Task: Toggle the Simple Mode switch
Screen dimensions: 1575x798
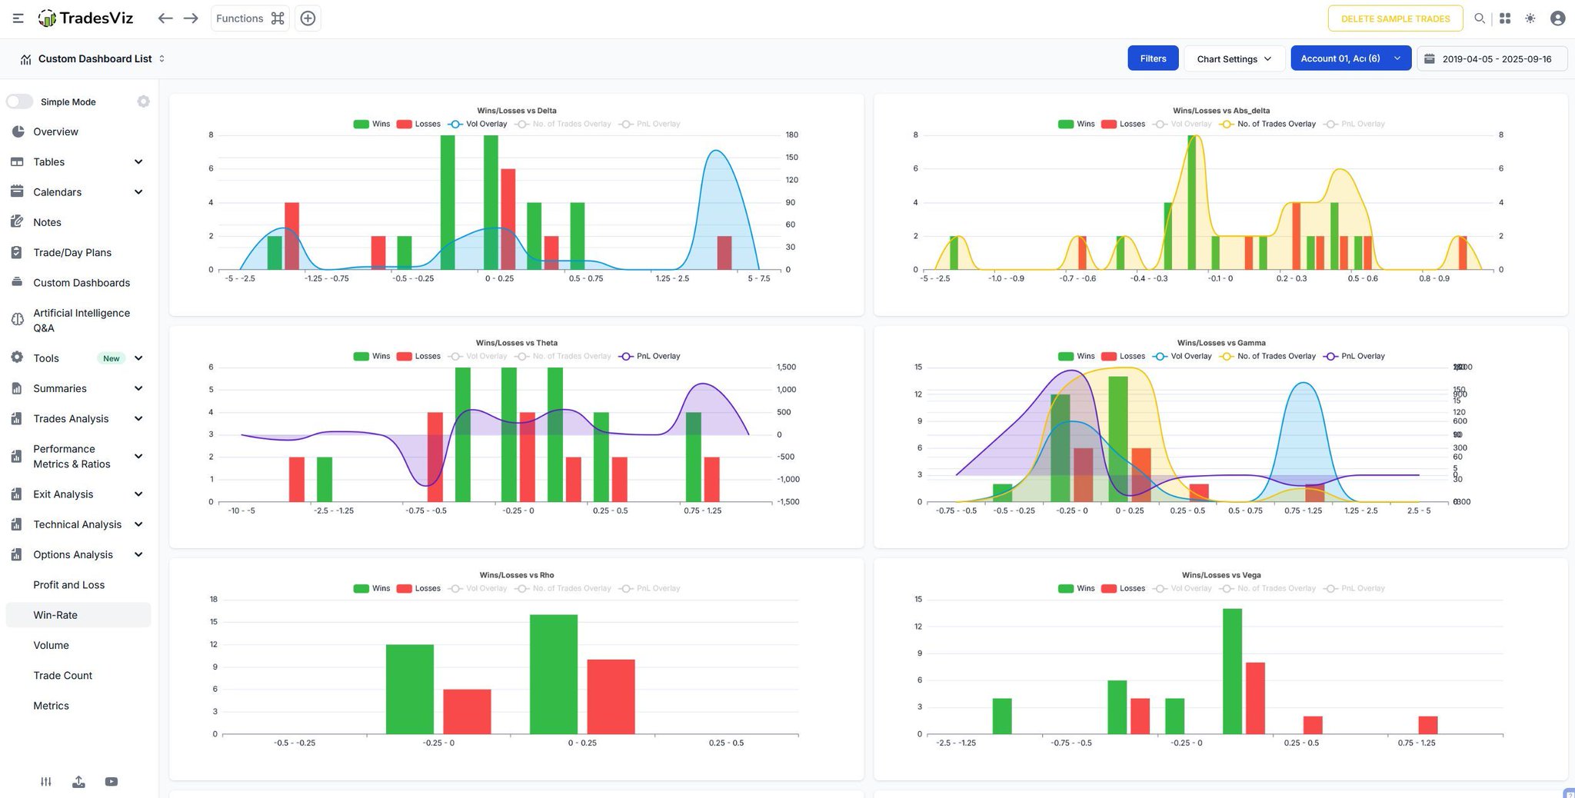Action: (19, 101)
